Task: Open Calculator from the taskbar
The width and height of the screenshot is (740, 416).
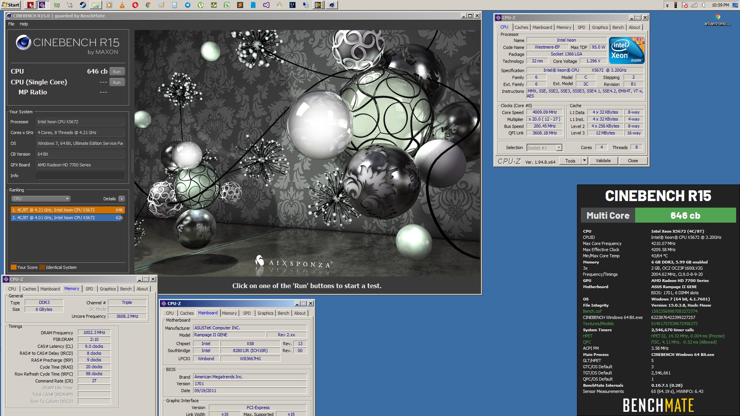Action: click(x=175, y=5)
